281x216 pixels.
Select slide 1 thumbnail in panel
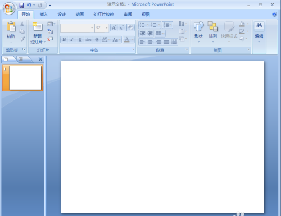pyautogui.click(x=22, y=78)
